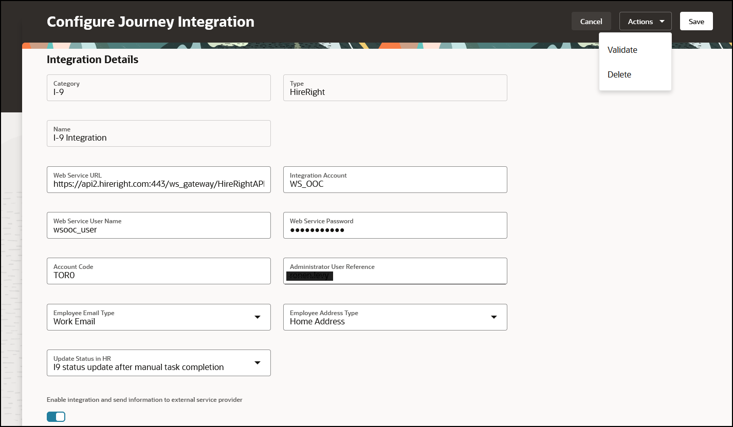The width and height of the screenshot is (733, 427).
Task: Toggle the enable integration switch
Action: click(x=56, y=417)
